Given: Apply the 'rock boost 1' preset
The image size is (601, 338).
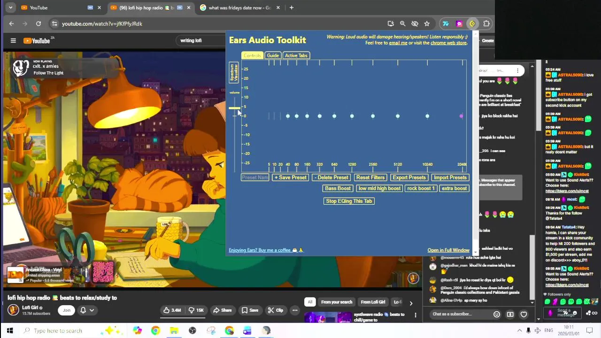Looking at the screenshot, I should (x=421, y=188).
